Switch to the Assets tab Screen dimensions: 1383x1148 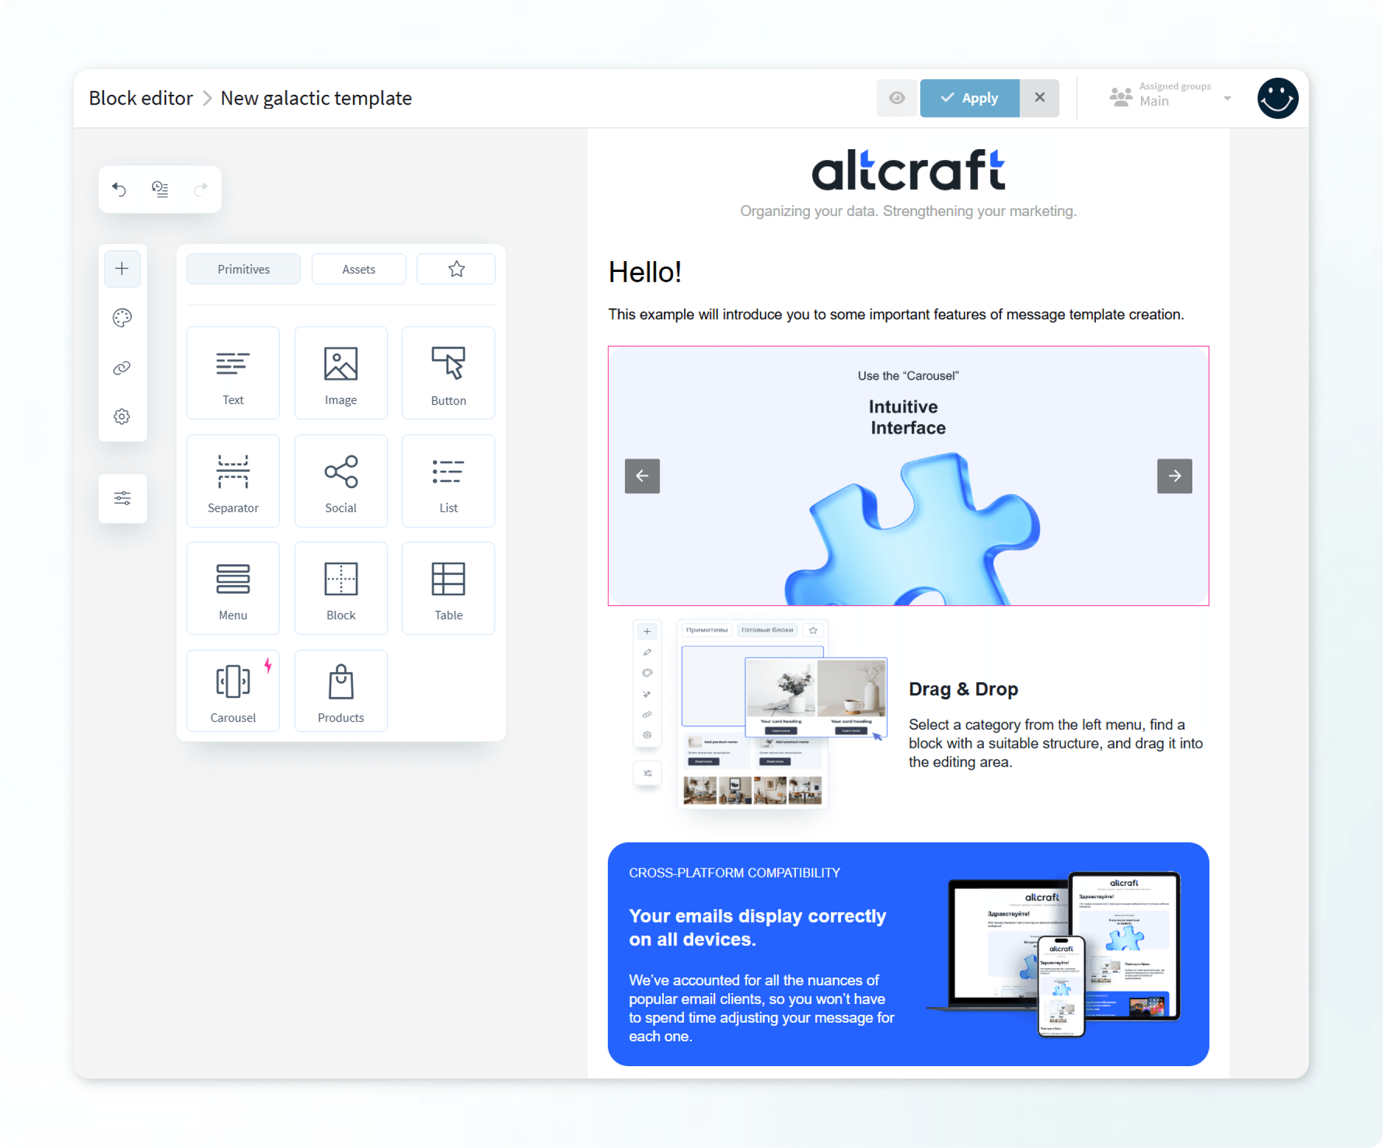[358, 268]
